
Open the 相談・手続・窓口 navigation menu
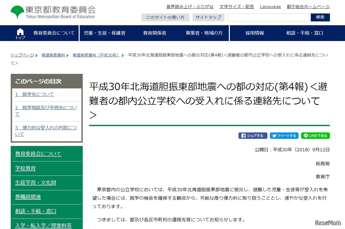[305, 33]
